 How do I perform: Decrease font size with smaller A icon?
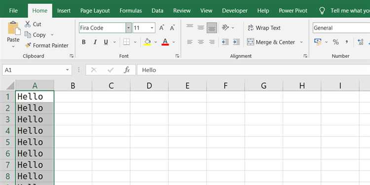point(173,28)
